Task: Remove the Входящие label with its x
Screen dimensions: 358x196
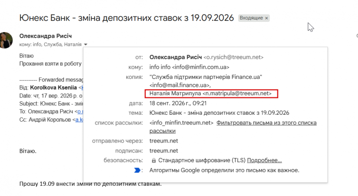Action: point(266,18)
